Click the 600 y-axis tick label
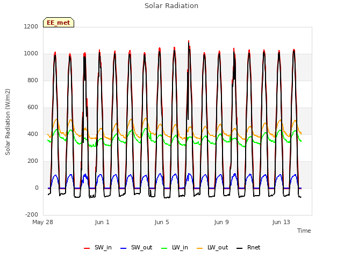 click(33, 107)
